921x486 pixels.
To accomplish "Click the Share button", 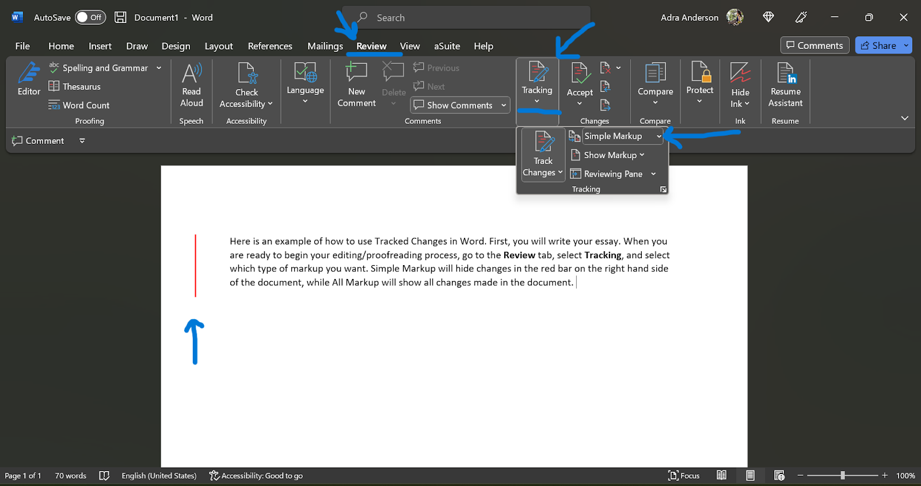I will pos(878,45).
